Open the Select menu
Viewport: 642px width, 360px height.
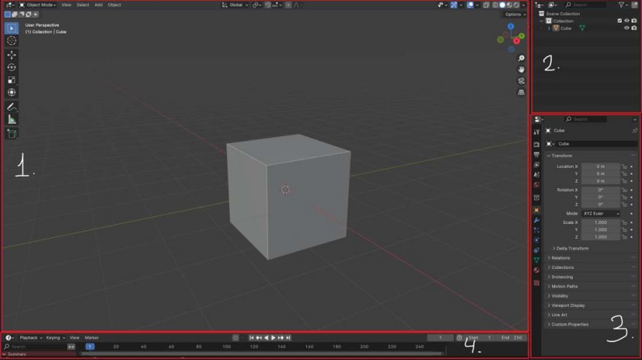(83, 5)
